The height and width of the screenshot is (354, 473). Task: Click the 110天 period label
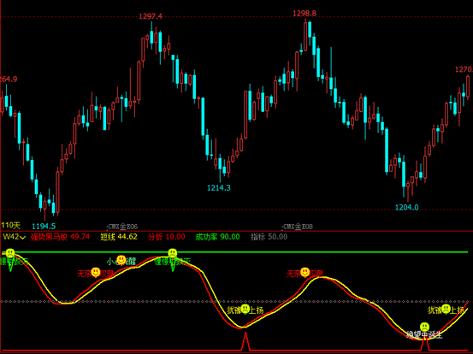[10, 225]
